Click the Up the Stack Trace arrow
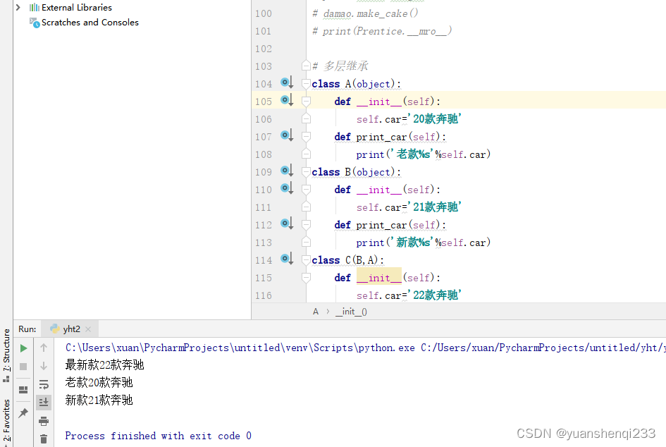Image resolution: width=666 pixels, height=447 pixels. (44, 347)
